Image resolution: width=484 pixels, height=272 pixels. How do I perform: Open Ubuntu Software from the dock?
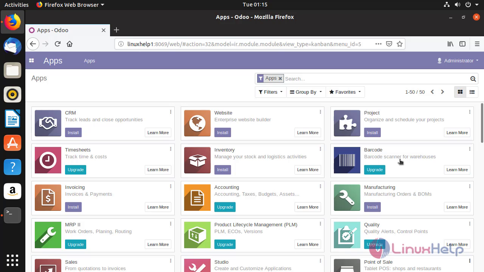[12, 143]
